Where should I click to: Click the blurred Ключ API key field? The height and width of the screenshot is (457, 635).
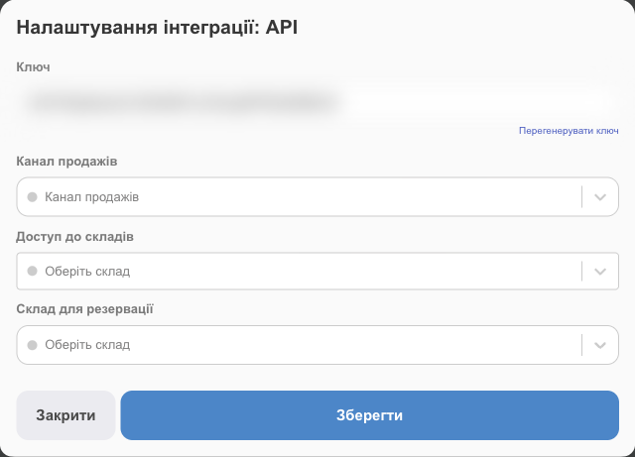coord(317,102)
